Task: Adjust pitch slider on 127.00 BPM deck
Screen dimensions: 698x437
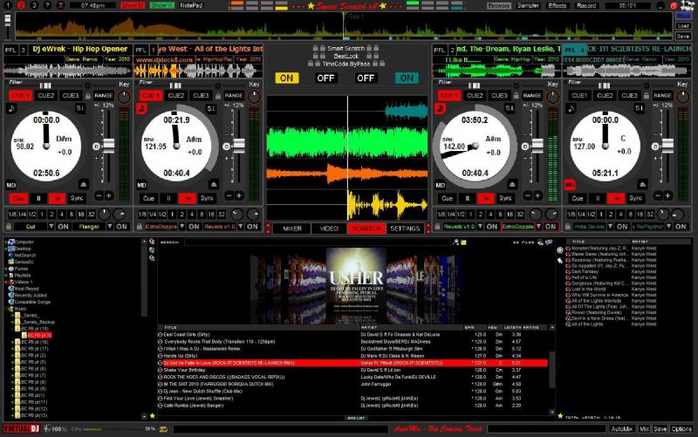Action: [x=667, y=146]
